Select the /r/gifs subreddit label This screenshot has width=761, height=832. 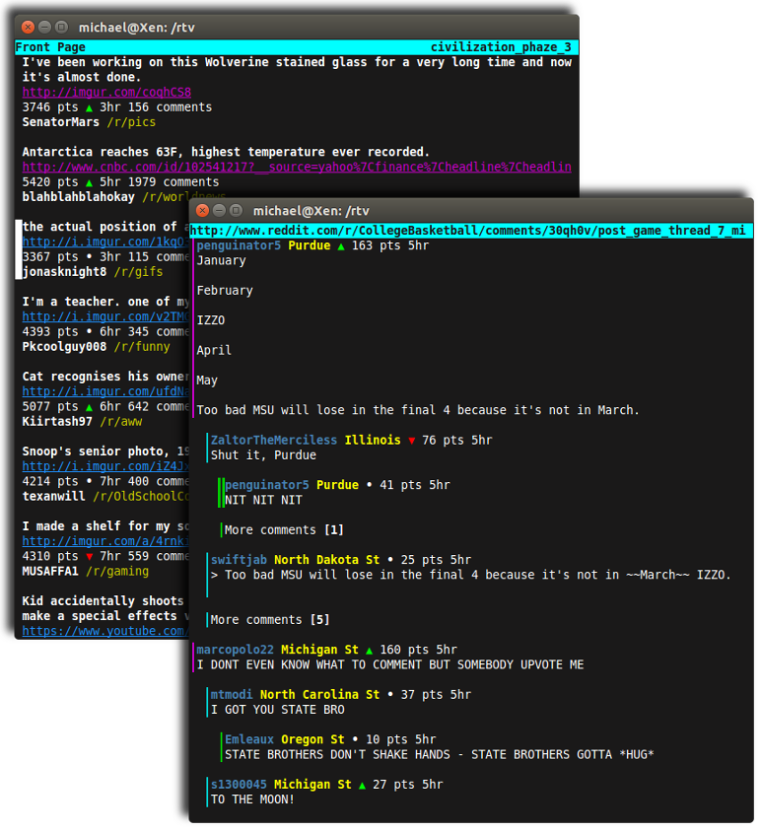tap(139, 272)
